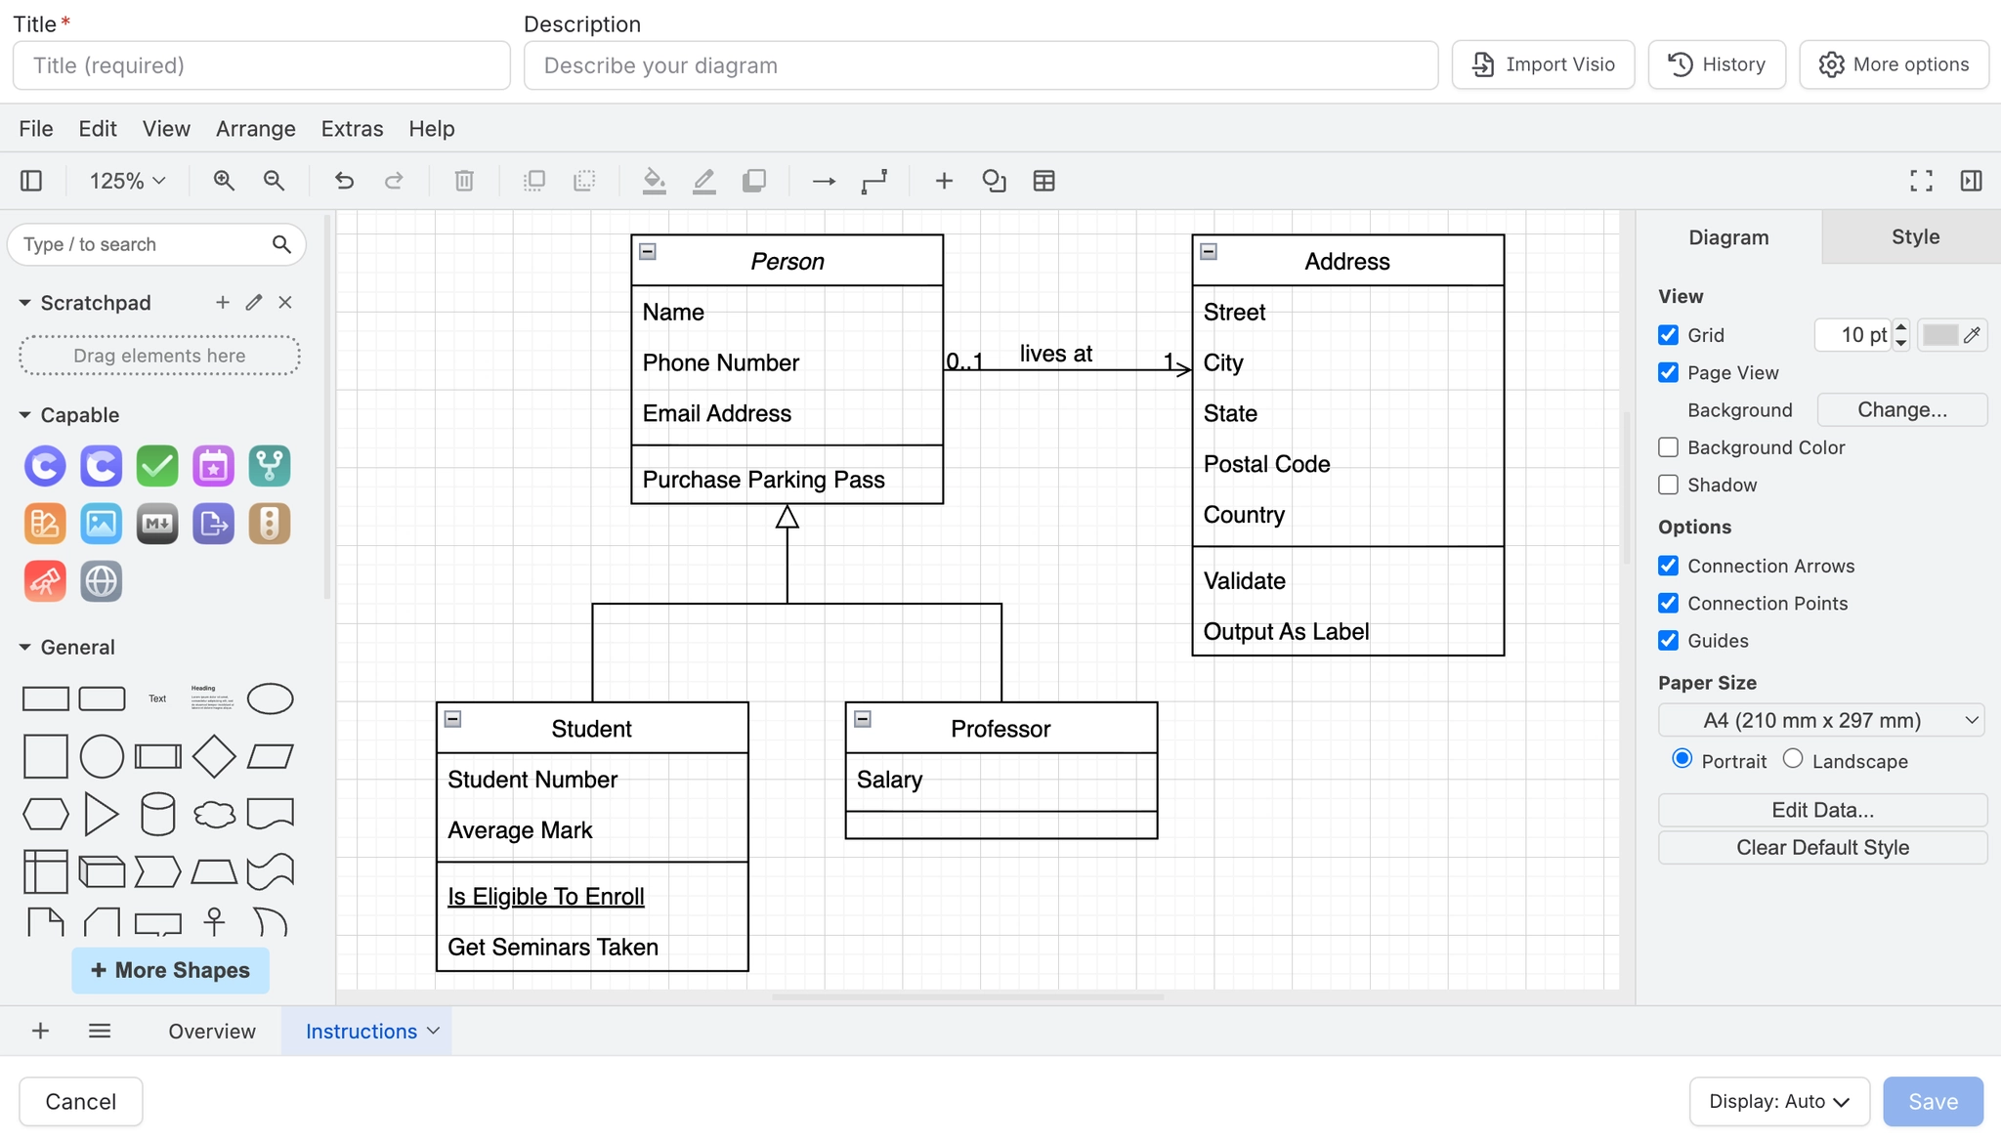Click the green checkmark Capable icon
This screenshot has height=1142, width=2001.
157,466
